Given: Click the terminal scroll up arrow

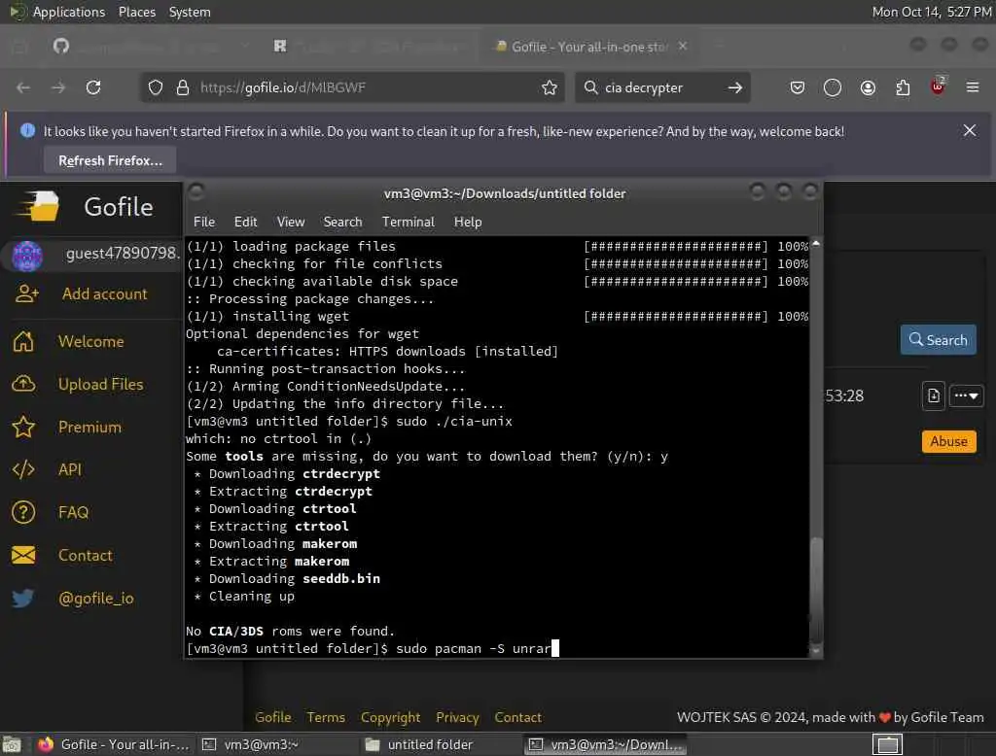Looking at the screenshot, I should point(816,243).
